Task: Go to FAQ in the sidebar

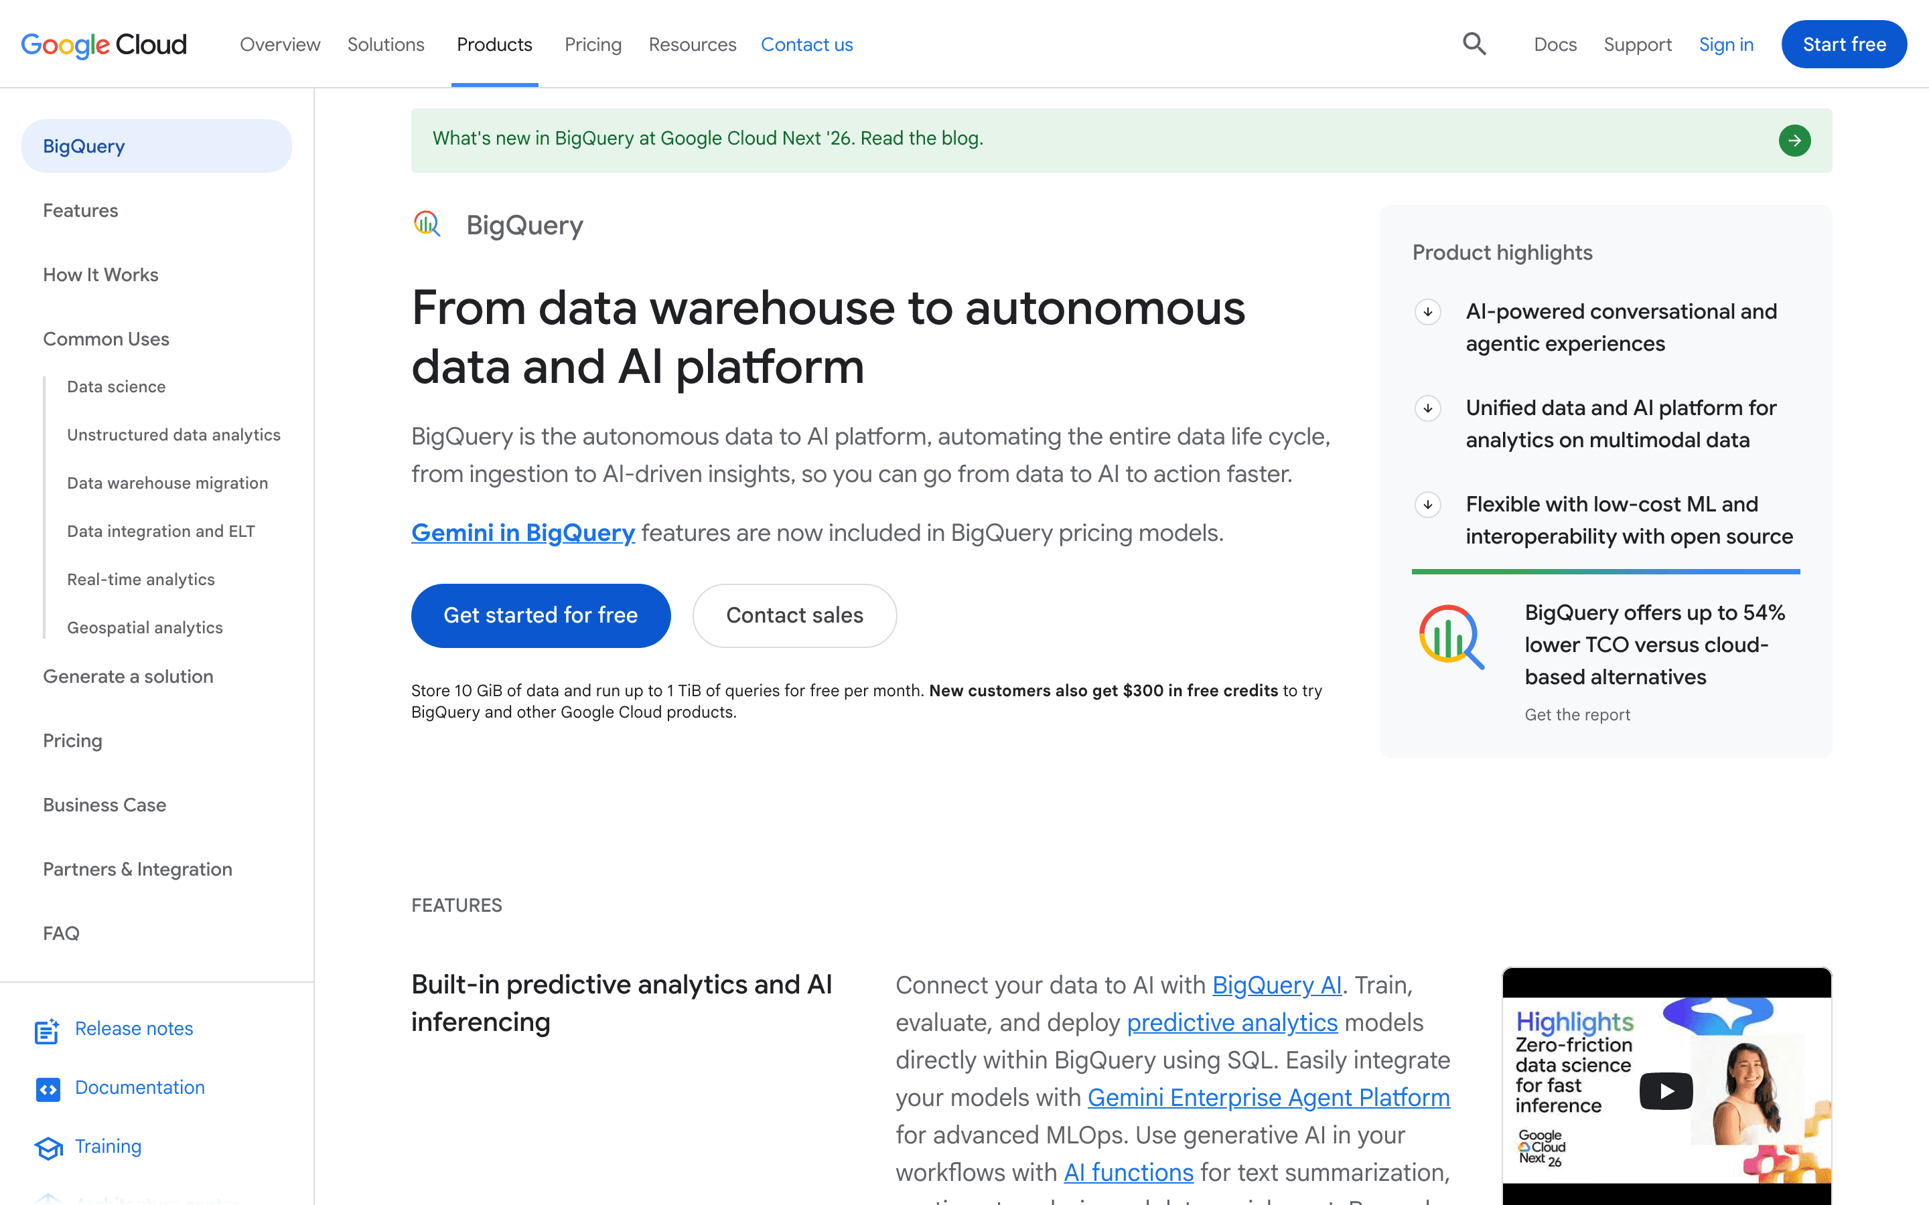Action: click(x=62, y=933)
